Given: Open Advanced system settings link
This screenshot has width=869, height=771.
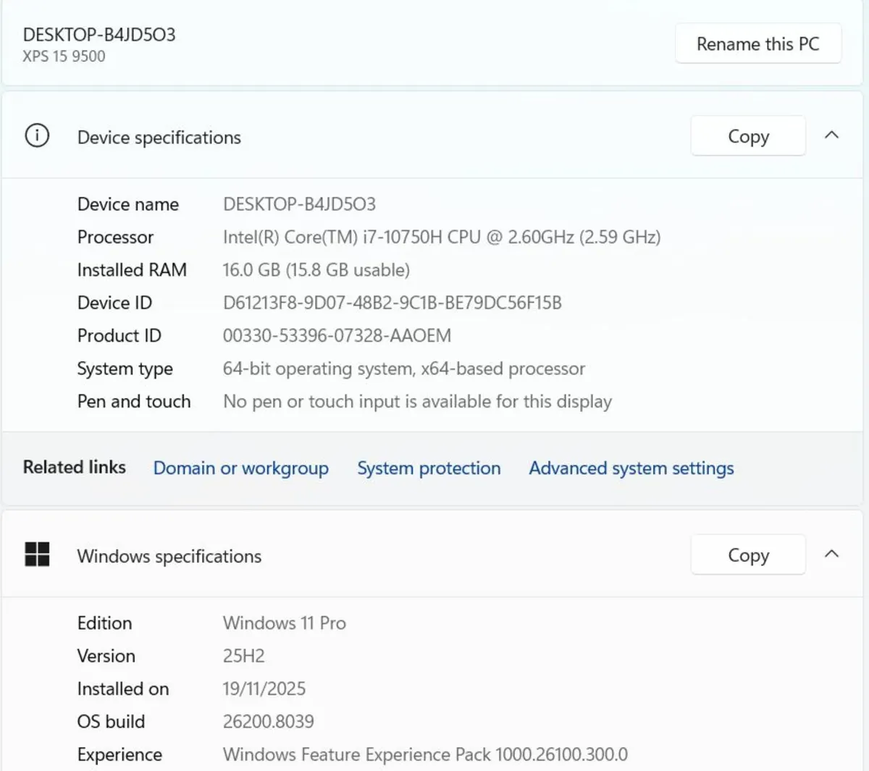Looking at the screenshot, I should pos(631,468).
